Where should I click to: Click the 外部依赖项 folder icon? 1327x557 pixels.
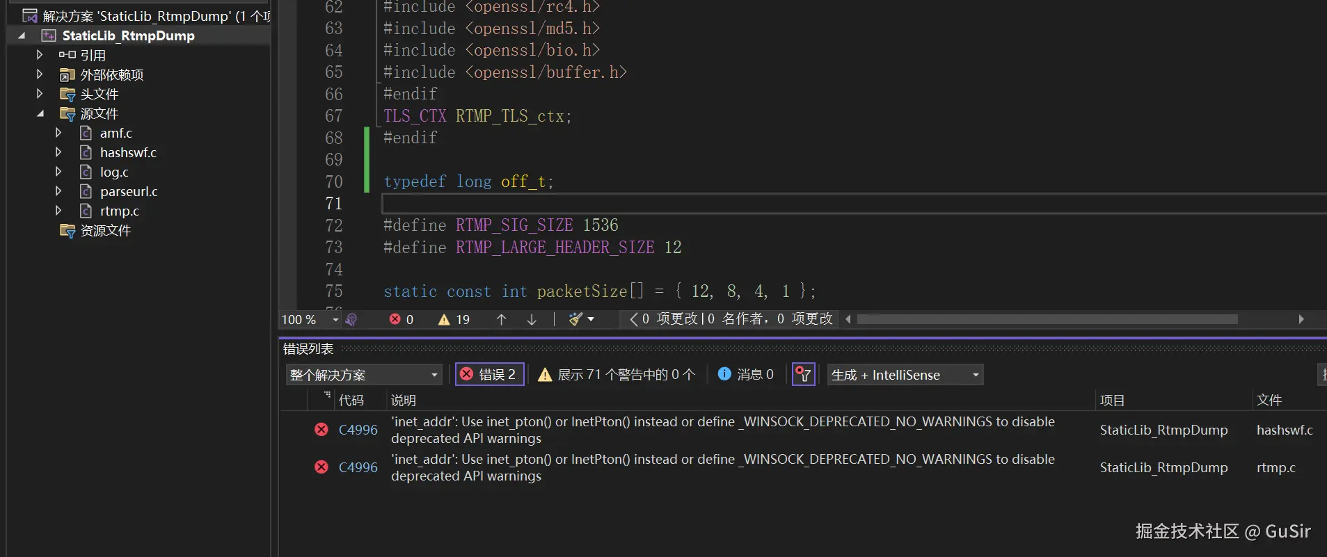(67, 74)
